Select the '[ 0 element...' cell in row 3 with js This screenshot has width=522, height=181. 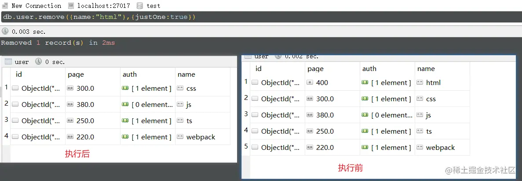point(387,115)
